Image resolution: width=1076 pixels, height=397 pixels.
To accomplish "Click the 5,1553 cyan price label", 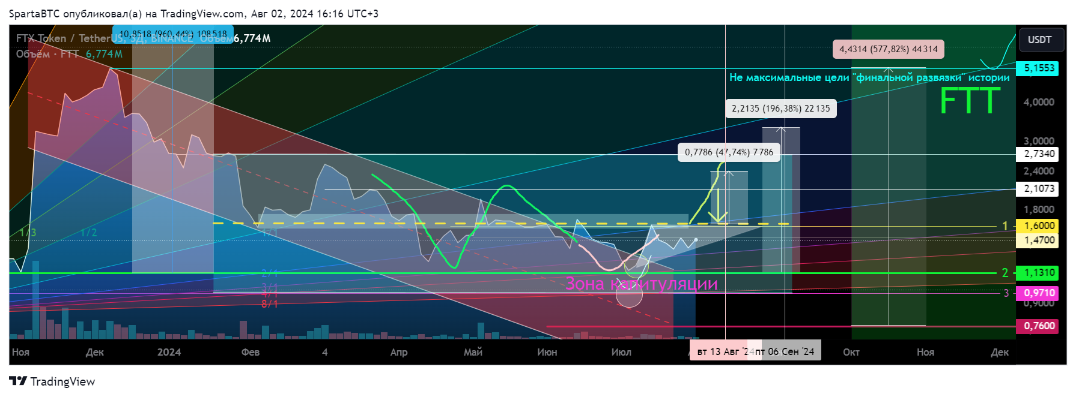I will 1036,68.
